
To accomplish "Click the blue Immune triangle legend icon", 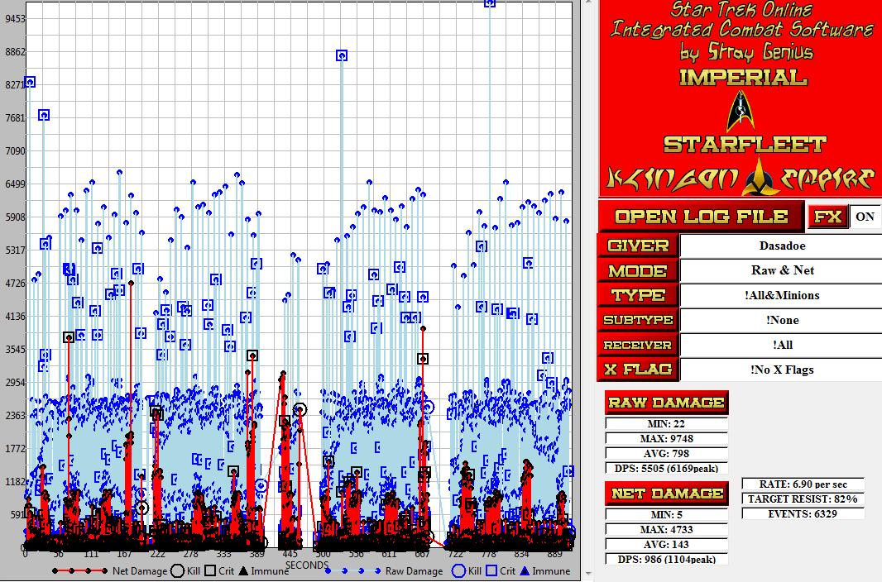I will click(525, 570).
